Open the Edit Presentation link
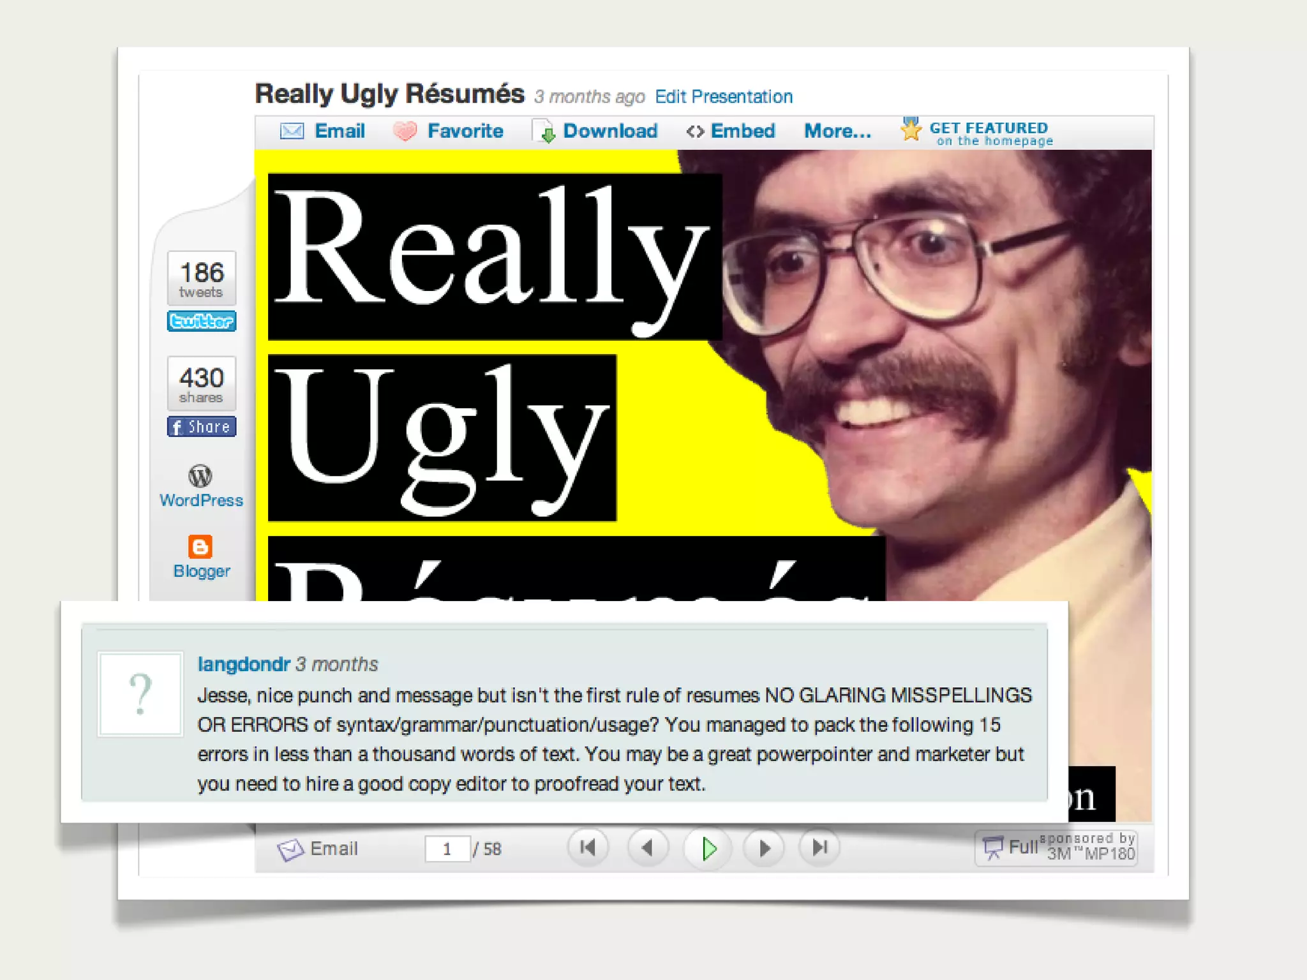This screenshot has height=980, width=1307. click(724, 97)
